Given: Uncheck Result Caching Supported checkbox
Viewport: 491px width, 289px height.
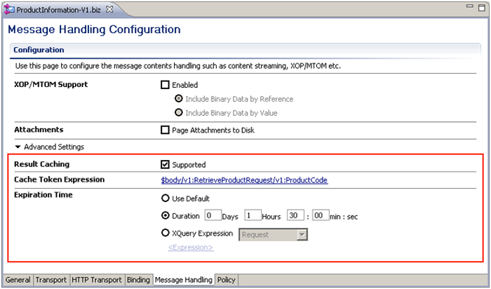Looking at the screenshot, I should [166, 165].
